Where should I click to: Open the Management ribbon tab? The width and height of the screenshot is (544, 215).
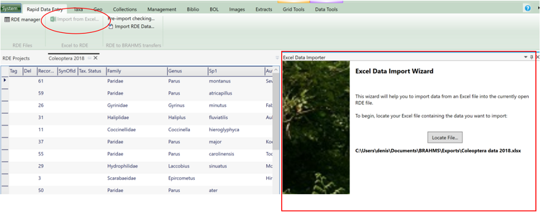(x=161, y=10)
